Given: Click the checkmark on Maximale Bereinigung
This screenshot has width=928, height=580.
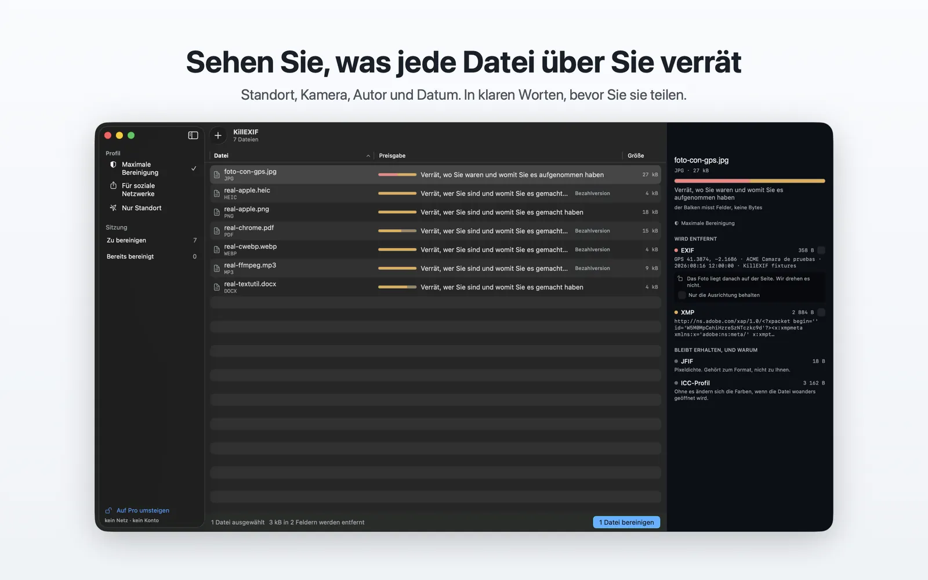Looking at the screenshot, I should pyautogui.click(x=194, y=168).
